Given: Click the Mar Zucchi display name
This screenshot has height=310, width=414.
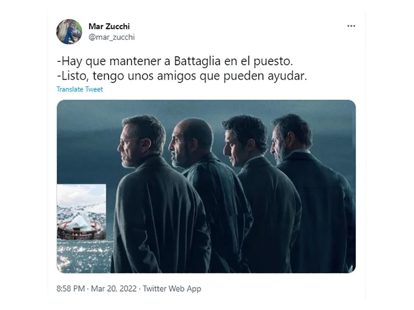Looking at the screenshot, I should point(109,26).
